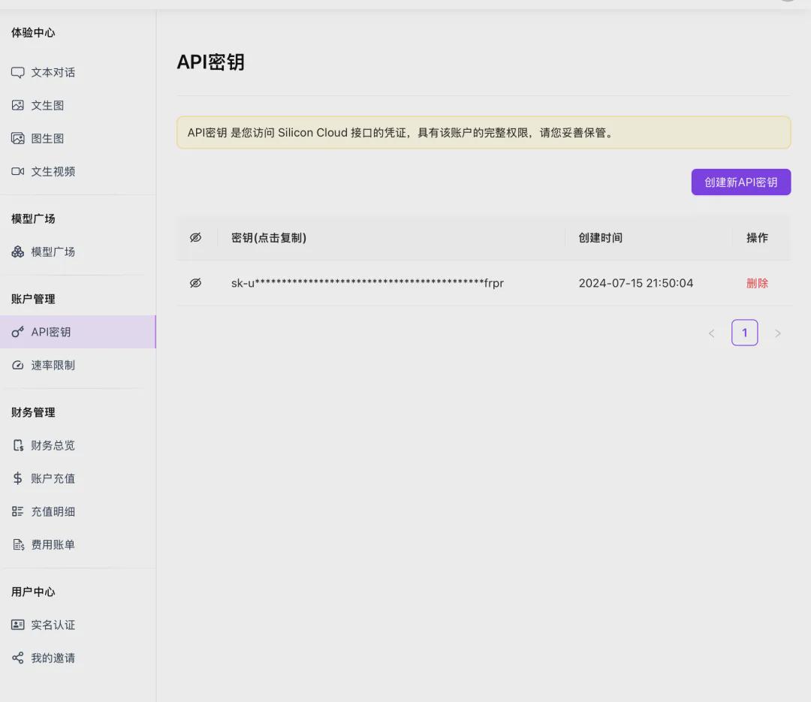Click the 创建新API密钥 button
Image resolution: width=811 pixels, height=702 pixels.
[x=740, y=182]
